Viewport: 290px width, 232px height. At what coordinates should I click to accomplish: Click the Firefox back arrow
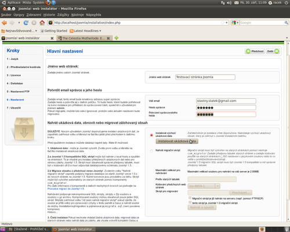click(x=4, y=23)
